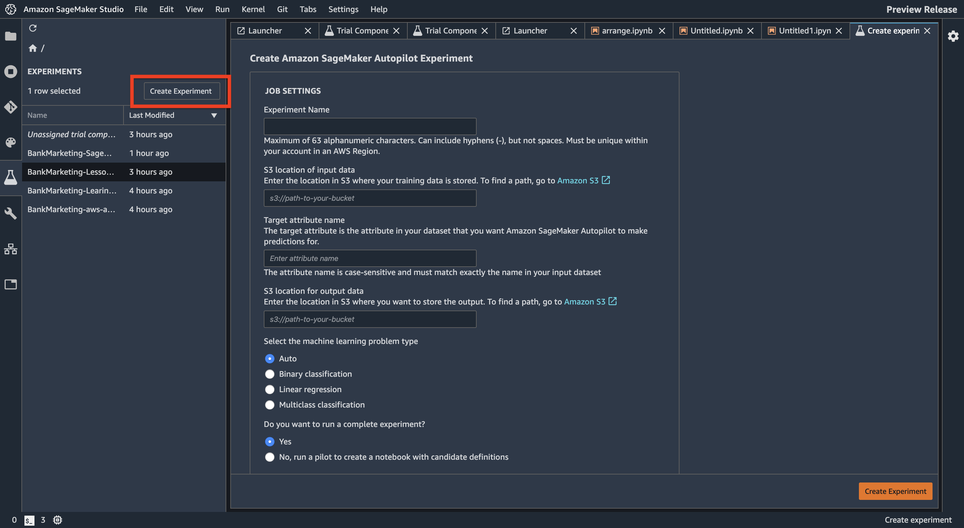Select the Unassigned trial components row
Screen dimensions: 964x528
[x=124, y=134]
